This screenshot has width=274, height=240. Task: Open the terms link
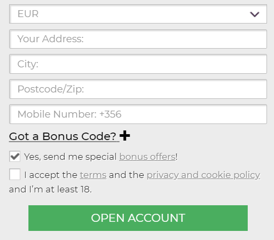(x=93, y=175)
